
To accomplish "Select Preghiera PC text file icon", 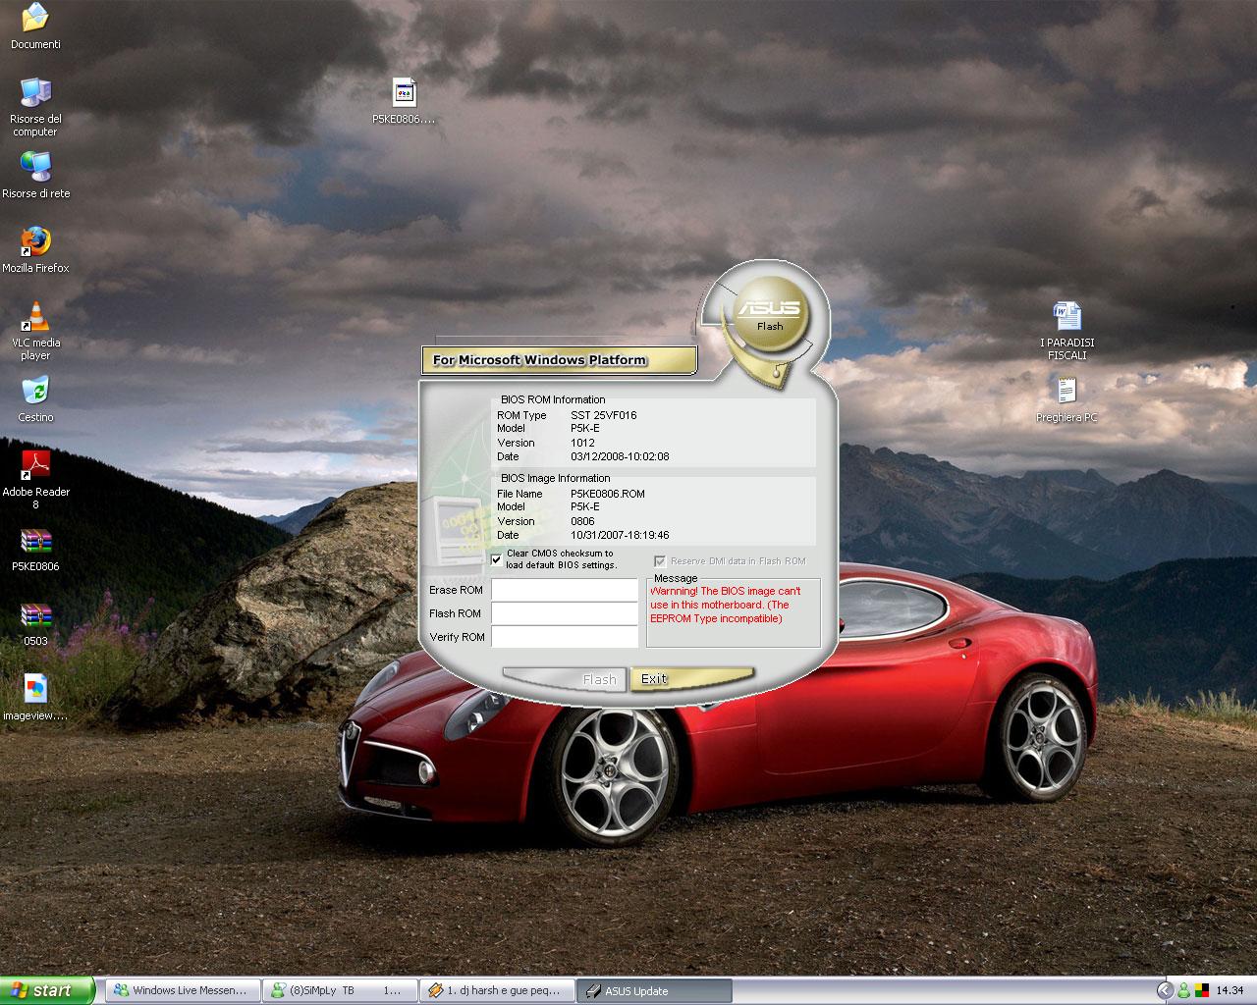I will tap(1066, 391).
